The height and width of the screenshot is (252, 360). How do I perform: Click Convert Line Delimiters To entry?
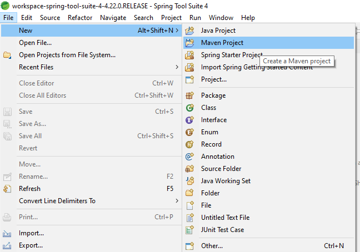click(91, 200)
